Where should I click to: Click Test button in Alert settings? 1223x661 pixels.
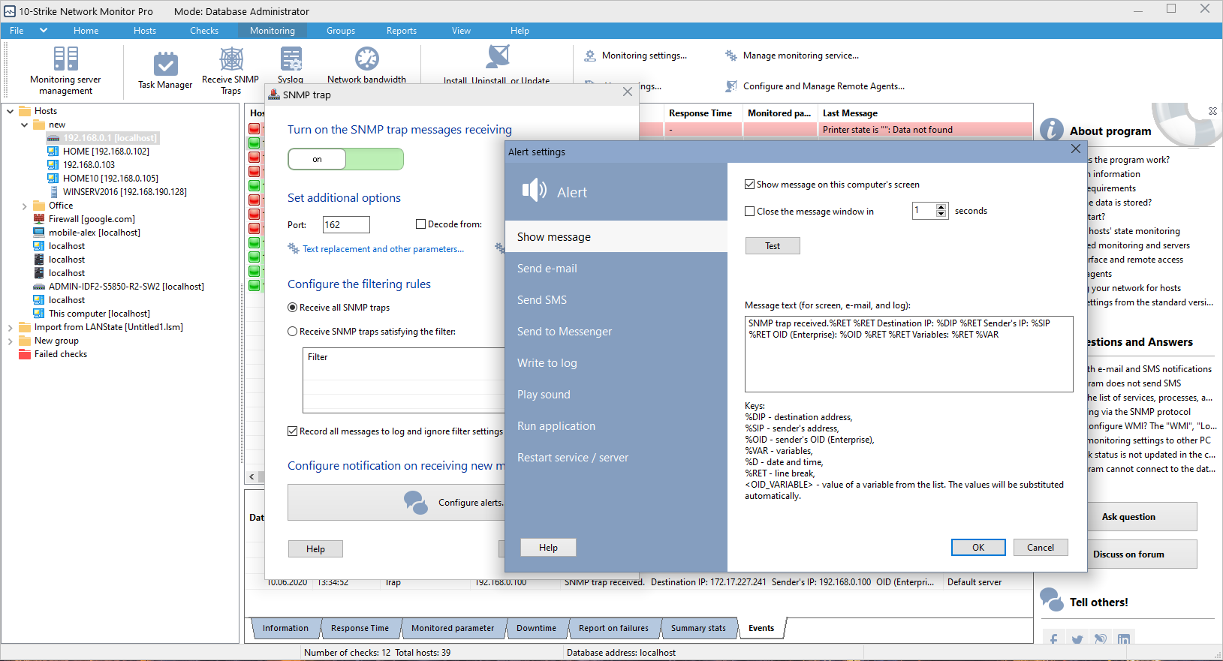tap(773, 246)
